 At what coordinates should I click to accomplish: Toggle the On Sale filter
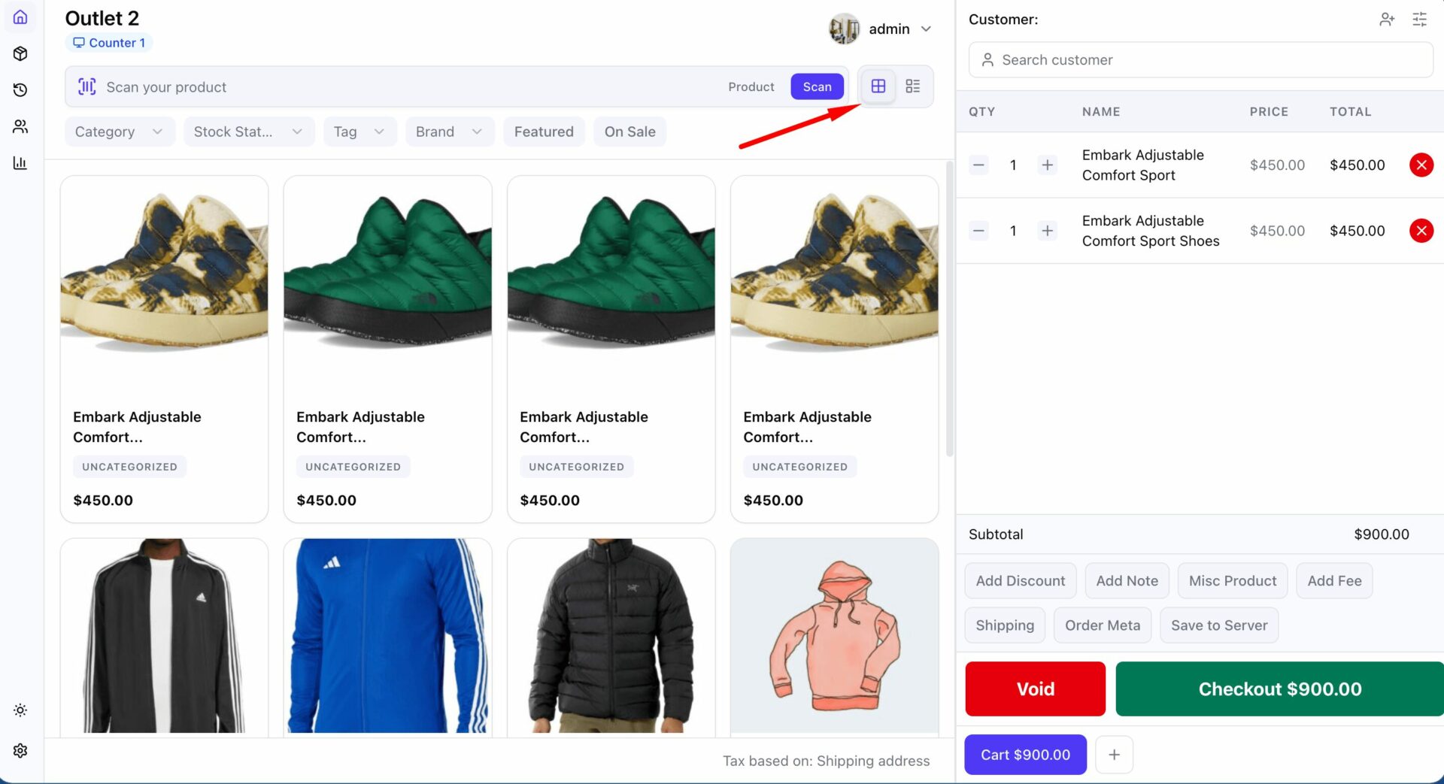click(630, 132)
